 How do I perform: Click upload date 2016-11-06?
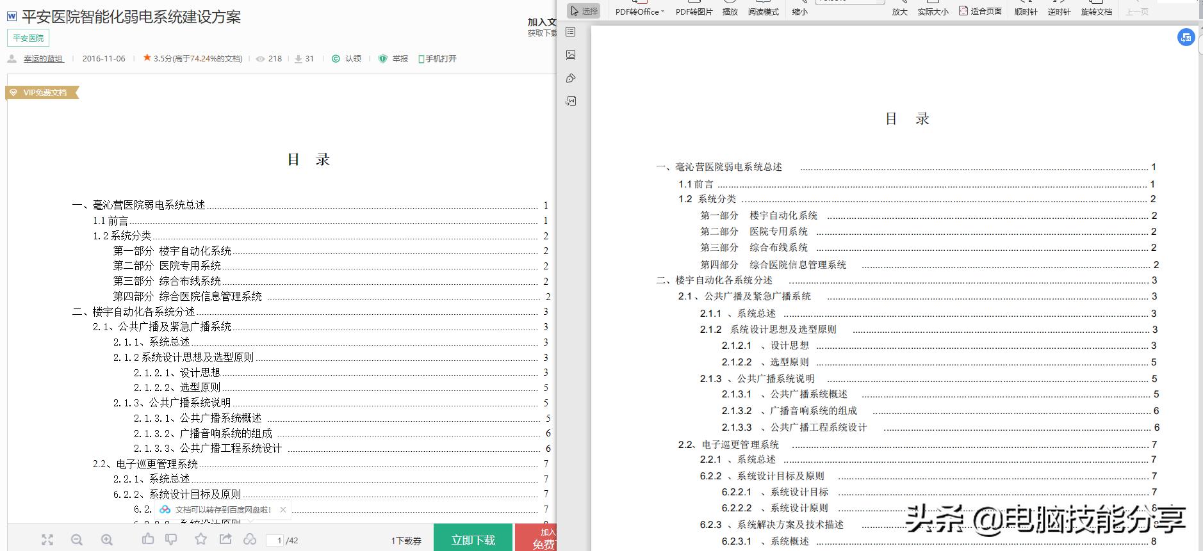tap(104, 58)
